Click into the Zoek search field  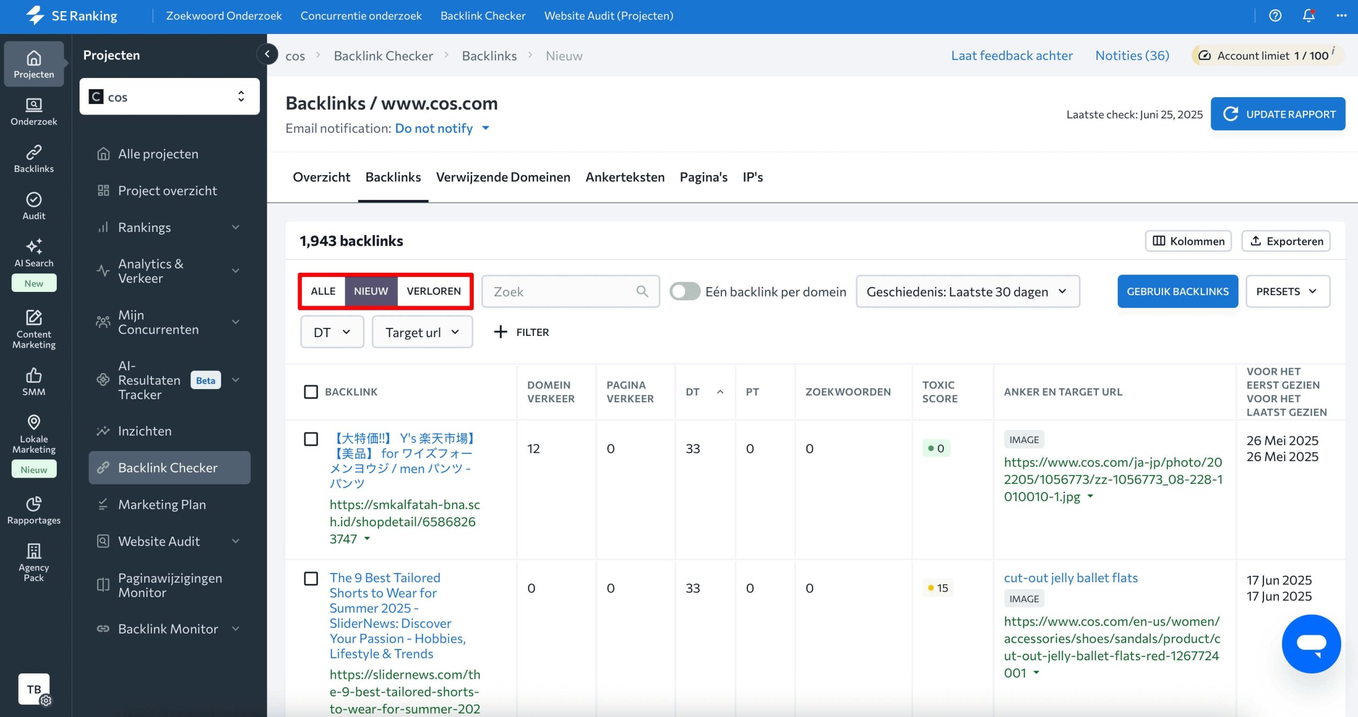570,291
